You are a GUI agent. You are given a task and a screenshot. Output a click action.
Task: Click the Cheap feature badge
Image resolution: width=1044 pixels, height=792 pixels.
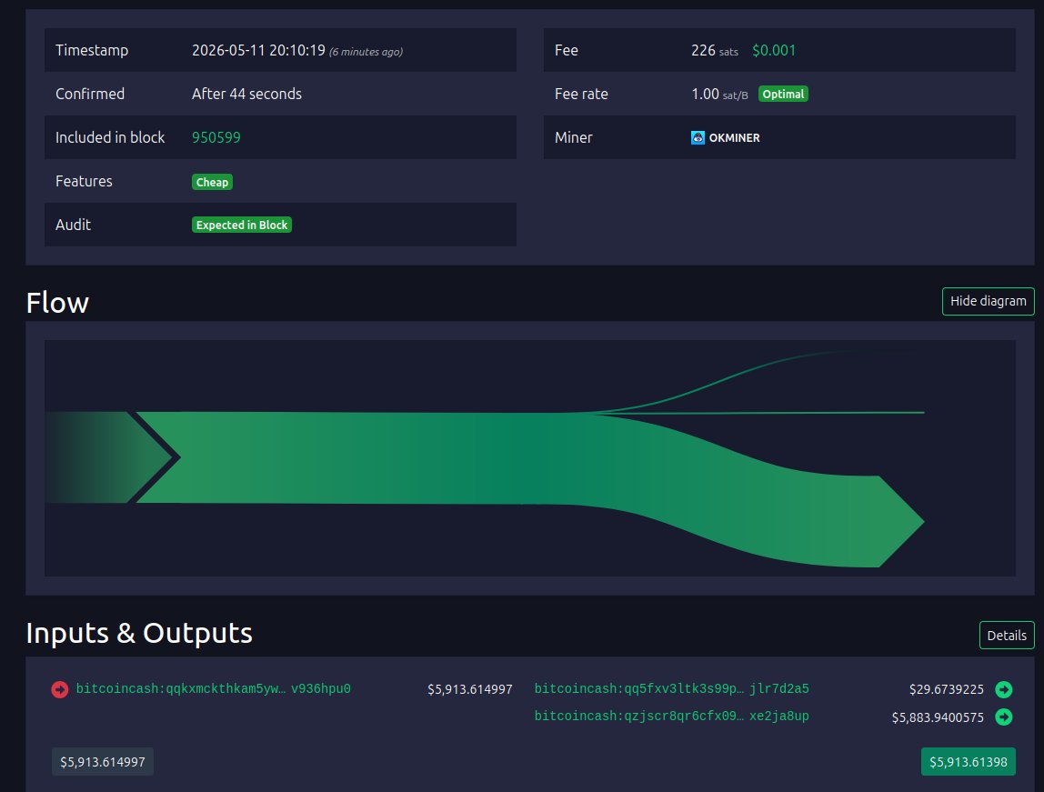point(213,182)
